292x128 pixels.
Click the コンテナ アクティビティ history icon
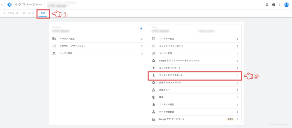(154, 46)
